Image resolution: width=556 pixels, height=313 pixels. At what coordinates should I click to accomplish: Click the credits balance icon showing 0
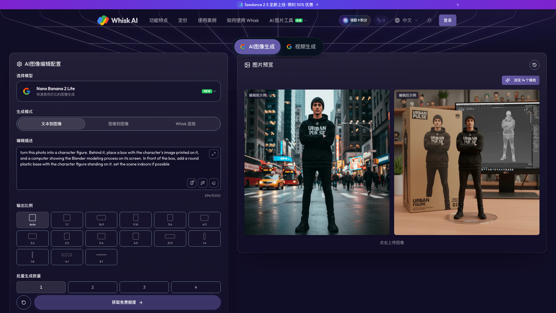click(x=381, y=20)
